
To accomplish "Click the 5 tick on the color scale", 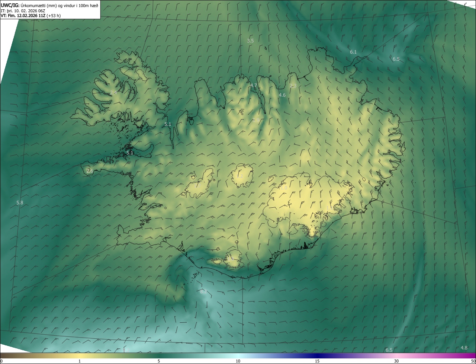I will (159, 361).
